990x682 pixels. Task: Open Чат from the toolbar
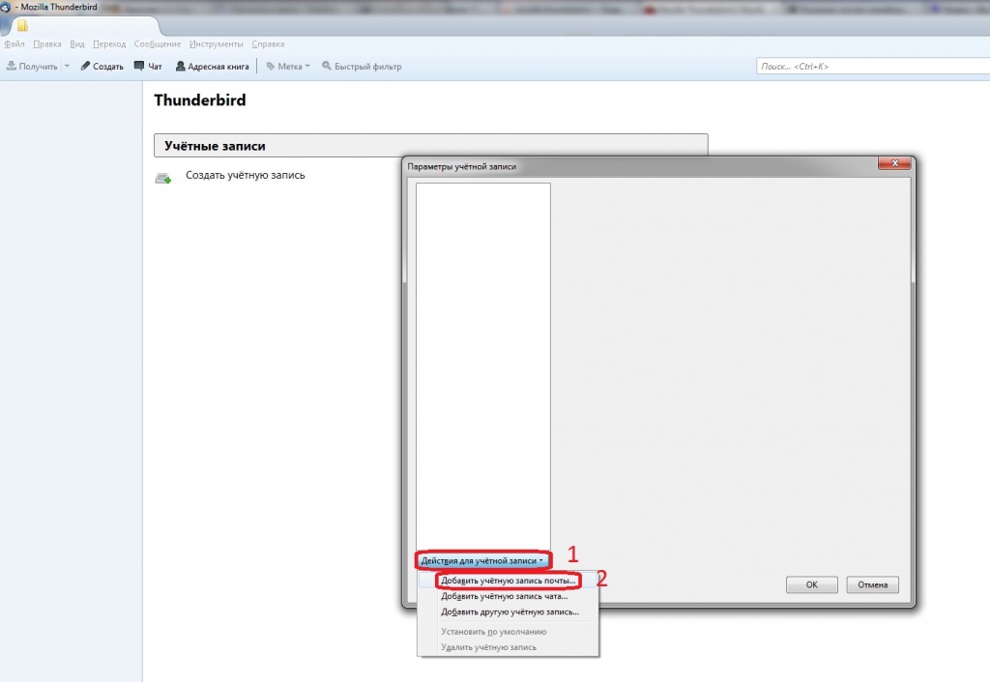point(148,67)
